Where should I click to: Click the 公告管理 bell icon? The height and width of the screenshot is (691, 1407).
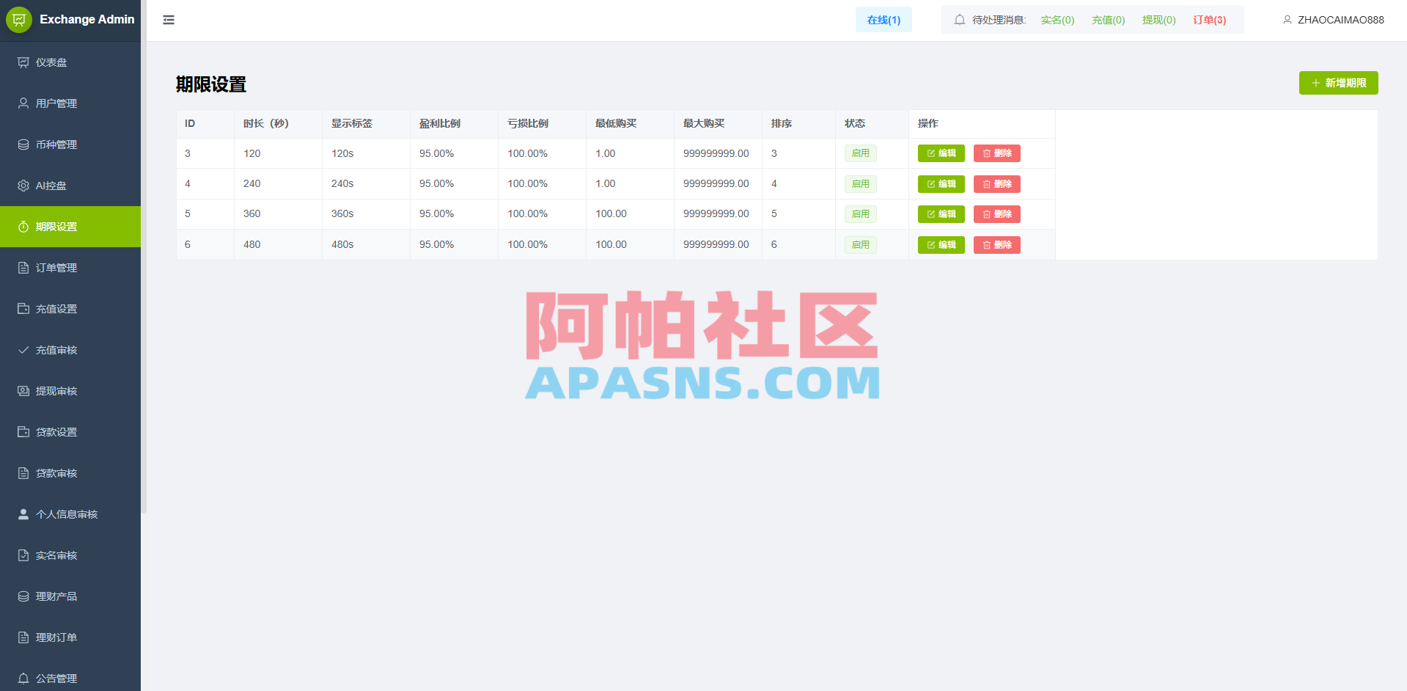click(x=23, y=679)
